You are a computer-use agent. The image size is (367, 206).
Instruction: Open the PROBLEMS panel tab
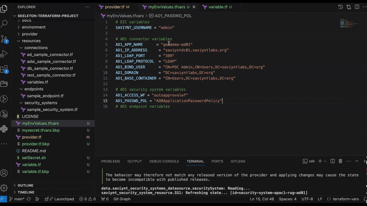[x=111, y=161]
